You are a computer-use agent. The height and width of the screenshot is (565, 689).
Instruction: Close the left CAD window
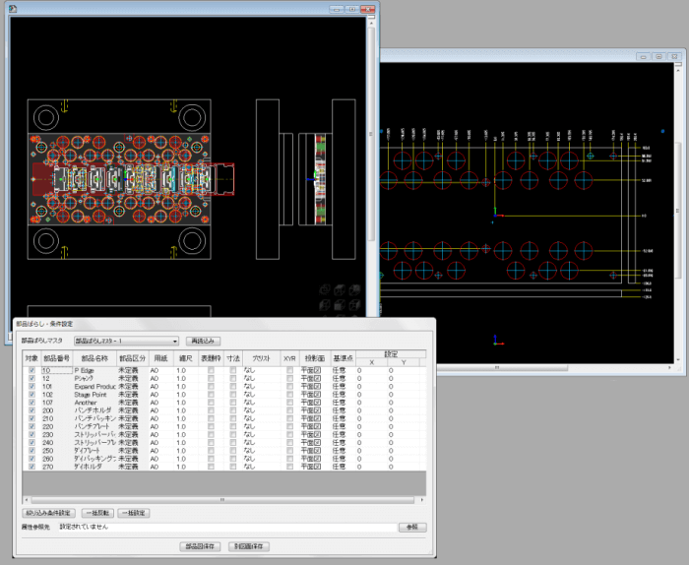(x=367, y=9)
